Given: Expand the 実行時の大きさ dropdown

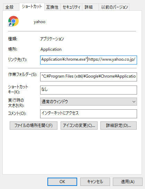Looking at the screenshot, I should point(89,102).
